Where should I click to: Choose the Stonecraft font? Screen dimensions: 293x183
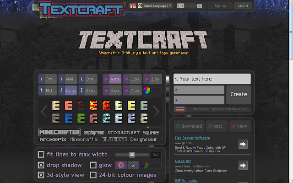coord(124,133)
